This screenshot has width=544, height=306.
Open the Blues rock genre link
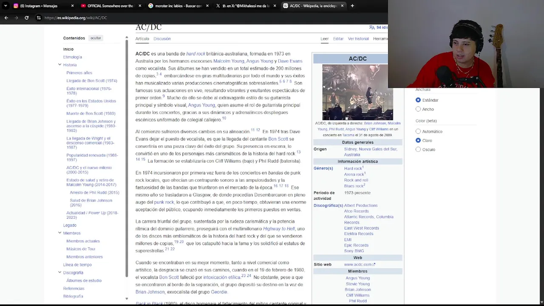tap(354, 186)
